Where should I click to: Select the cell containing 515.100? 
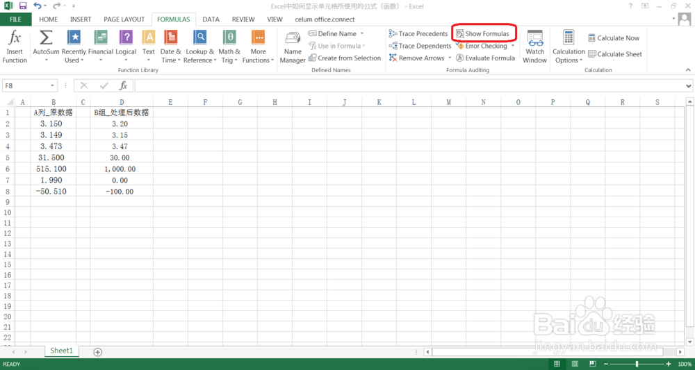click(54, 169)
